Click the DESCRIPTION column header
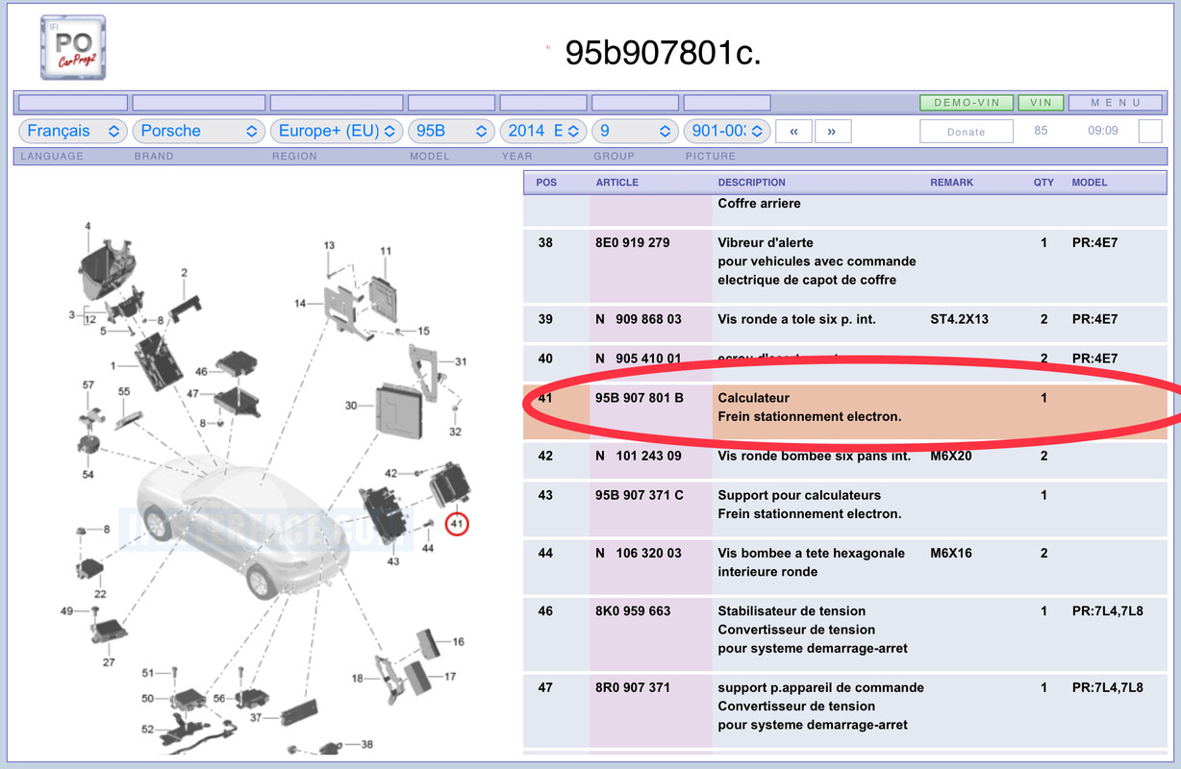 (752, 183)
